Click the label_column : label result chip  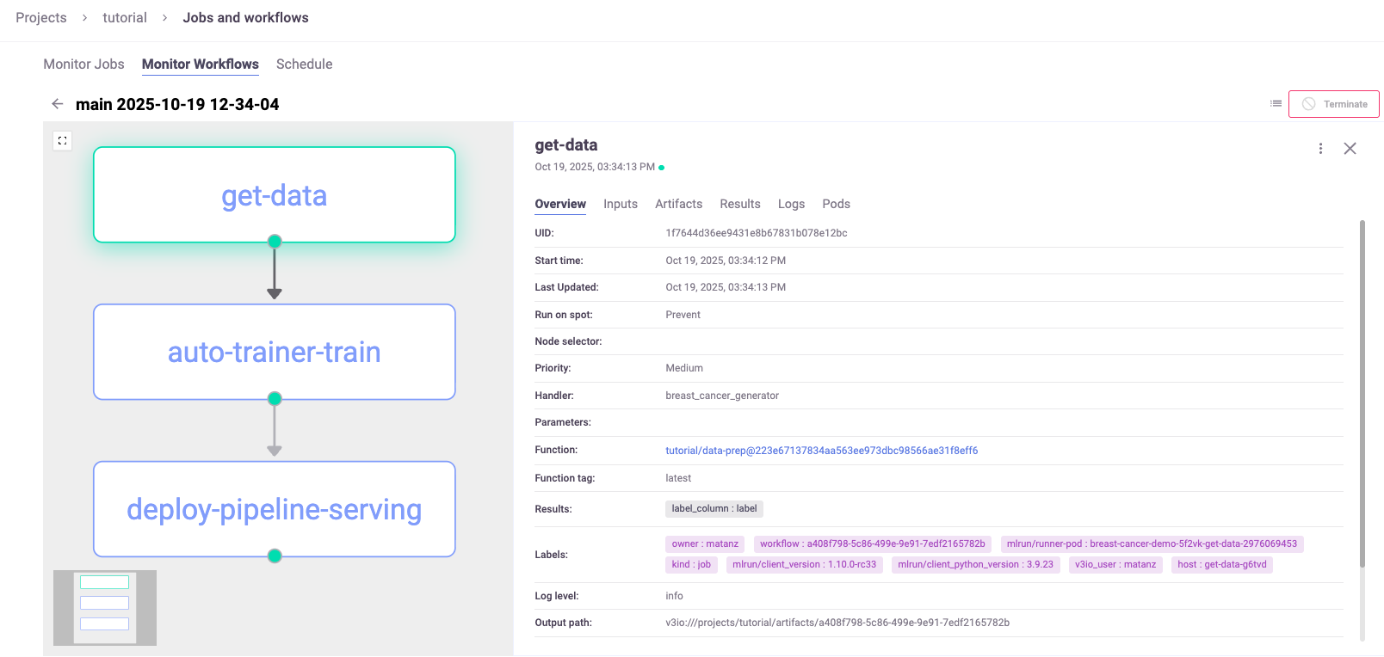(714, 509)
